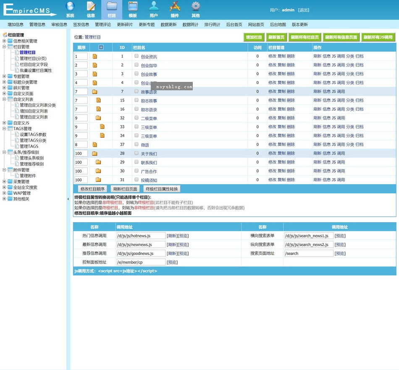Screen dimensions: 399x370
Task: Collapse the 栏目管理 sub-tree node
Action: 4,47
